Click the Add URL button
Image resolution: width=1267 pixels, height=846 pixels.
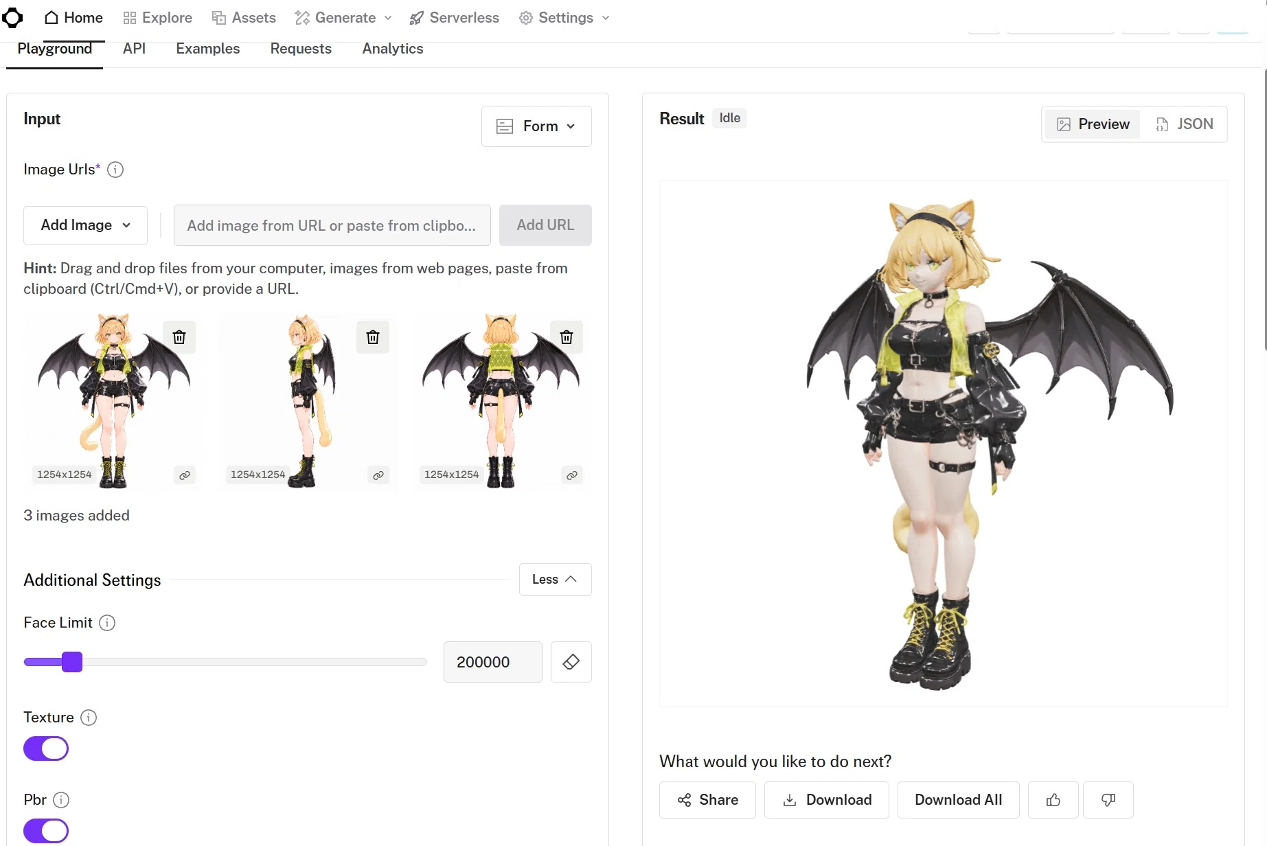545,225
